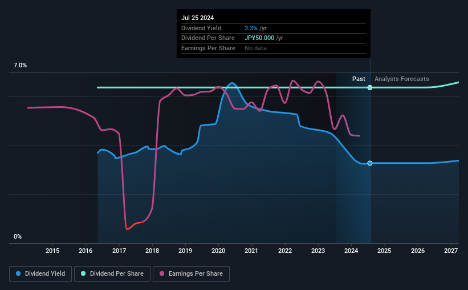Click the 'Analysts Forecasts' label

coord(401,79)
